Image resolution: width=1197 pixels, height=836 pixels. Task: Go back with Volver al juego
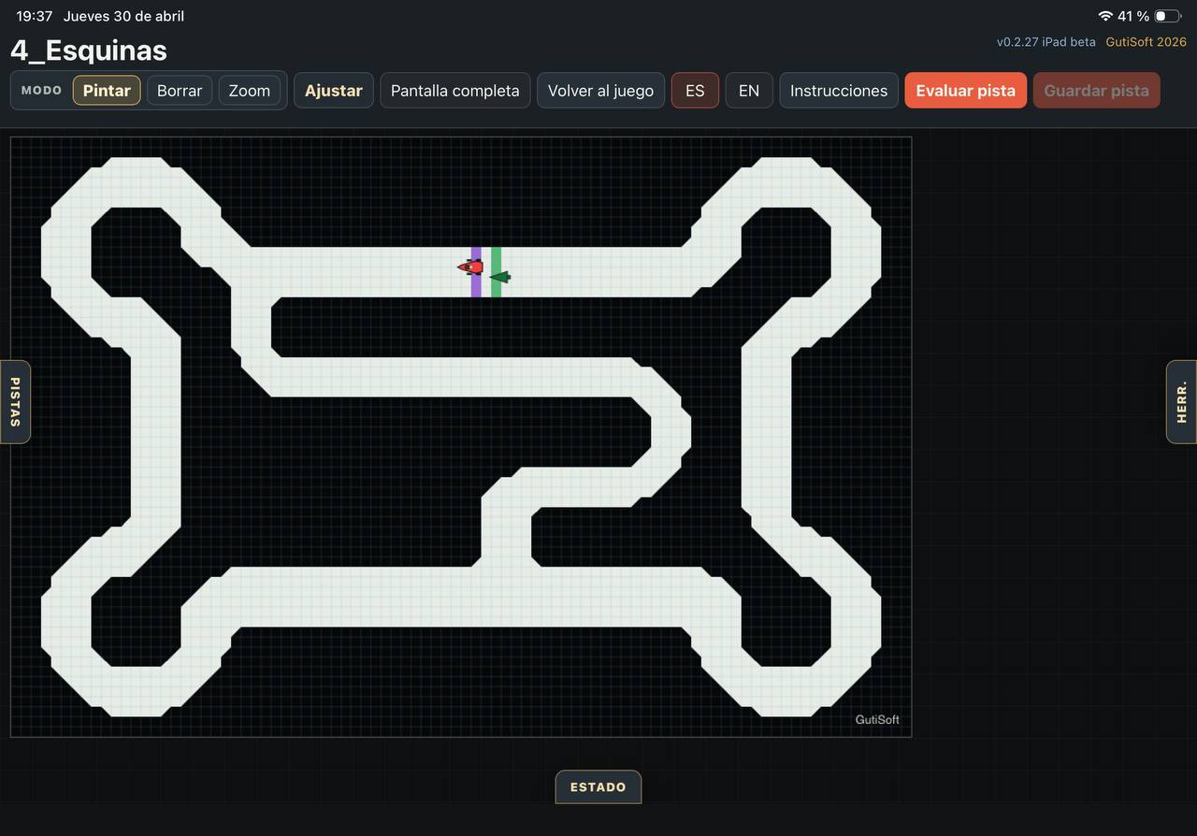point(600,91)
